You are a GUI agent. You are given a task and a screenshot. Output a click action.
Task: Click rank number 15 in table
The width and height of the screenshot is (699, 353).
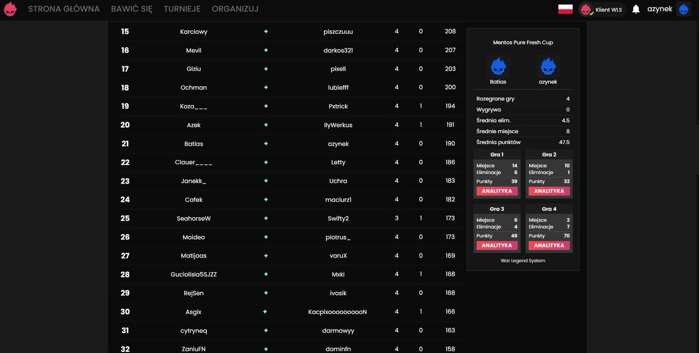click(125, 31)
